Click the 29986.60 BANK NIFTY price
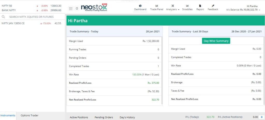The width and height of the screenshot is (265, 120). (56, 10)
